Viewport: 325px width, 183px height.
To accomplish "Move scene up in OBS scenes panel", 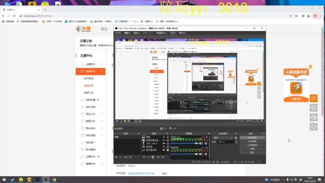I will click(126, 157).
